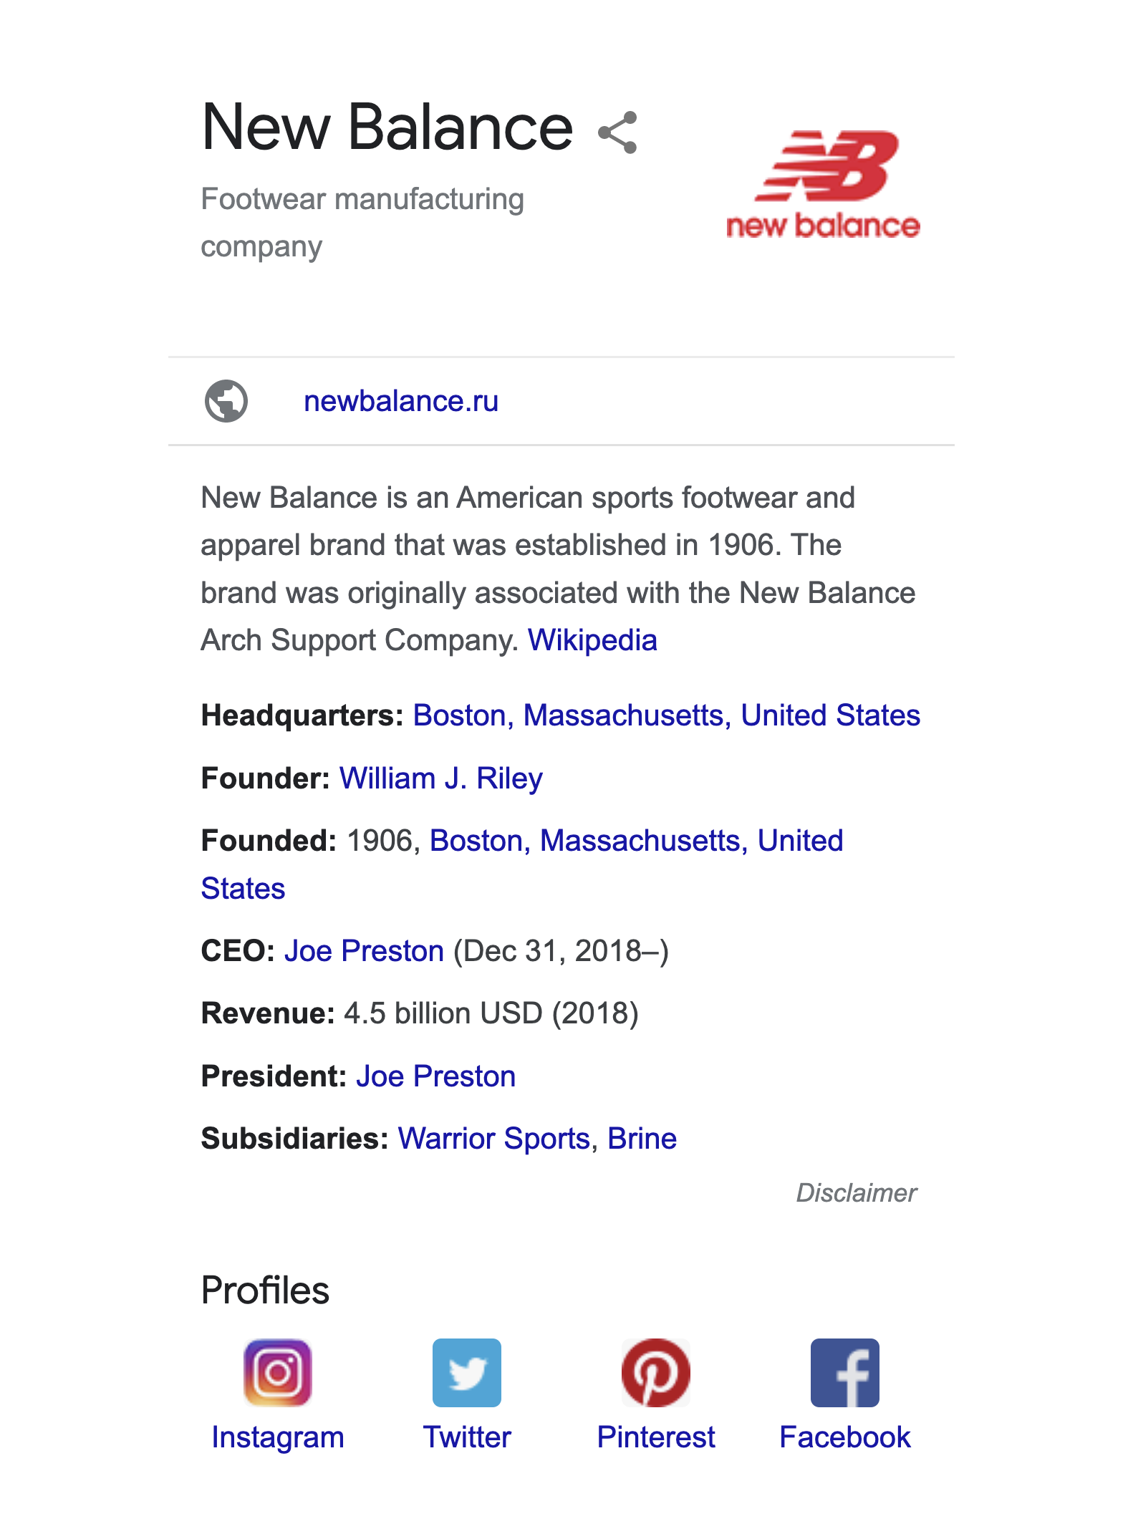Image resolution: width=1123 pixels, height=1529 pixels.
Task: Open the Twitter profile icon
Action: click(467, 1372)
